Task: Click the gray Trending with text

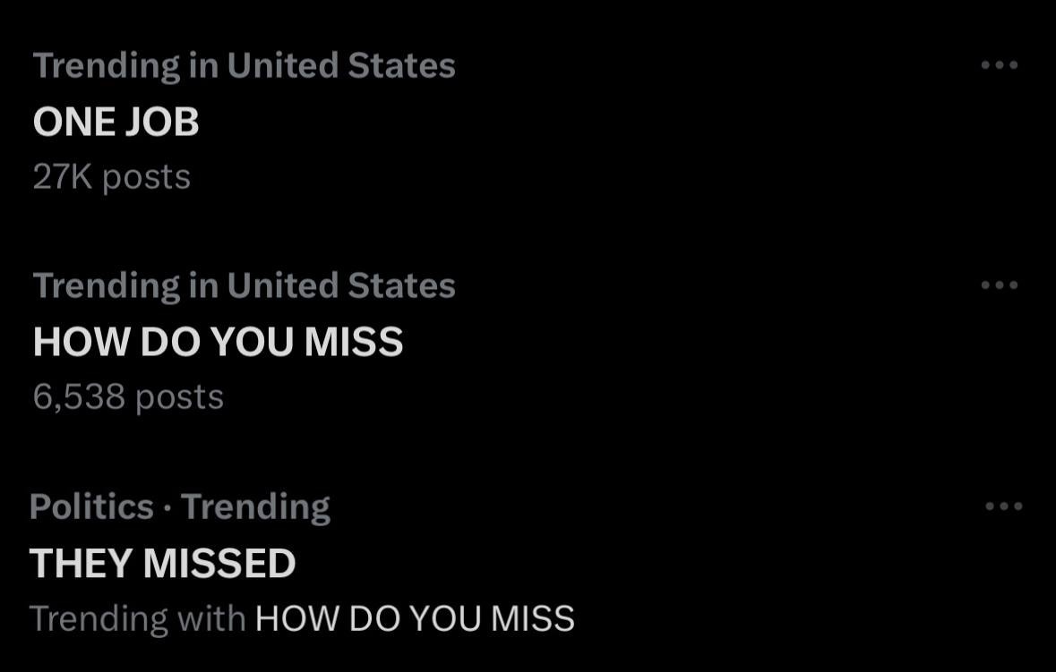Action: (137, 618)
